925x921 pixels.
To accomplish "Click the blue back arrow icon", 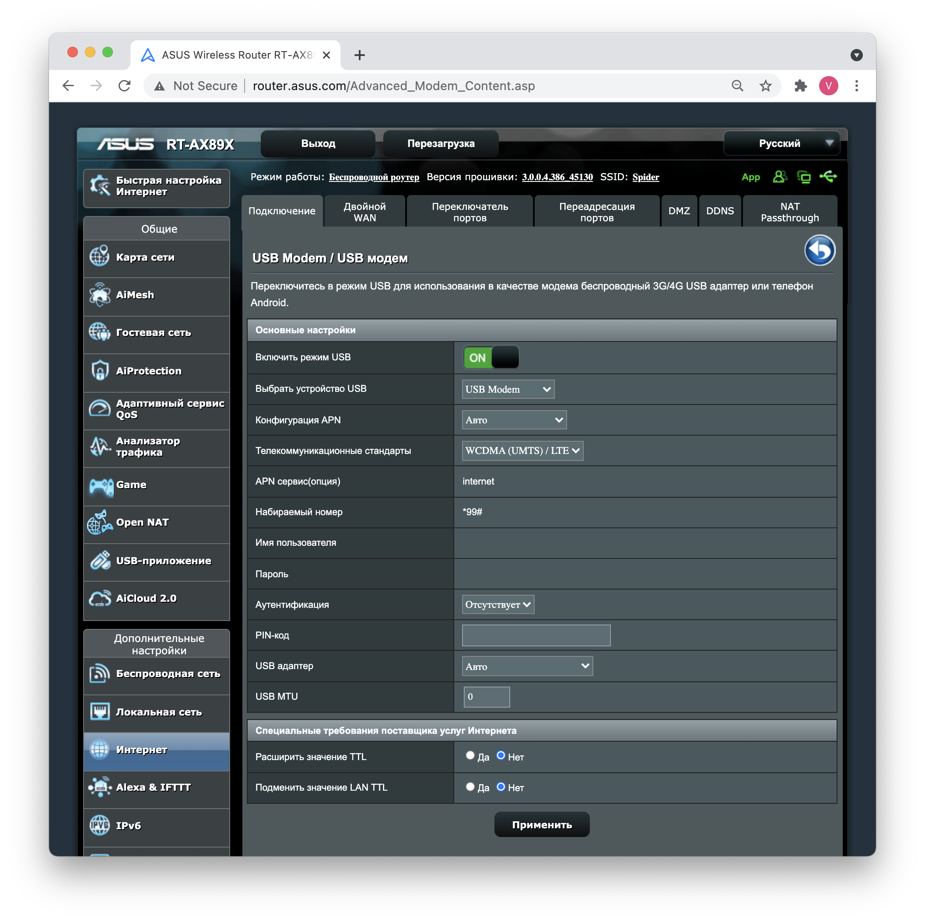I will pos(820,250).
